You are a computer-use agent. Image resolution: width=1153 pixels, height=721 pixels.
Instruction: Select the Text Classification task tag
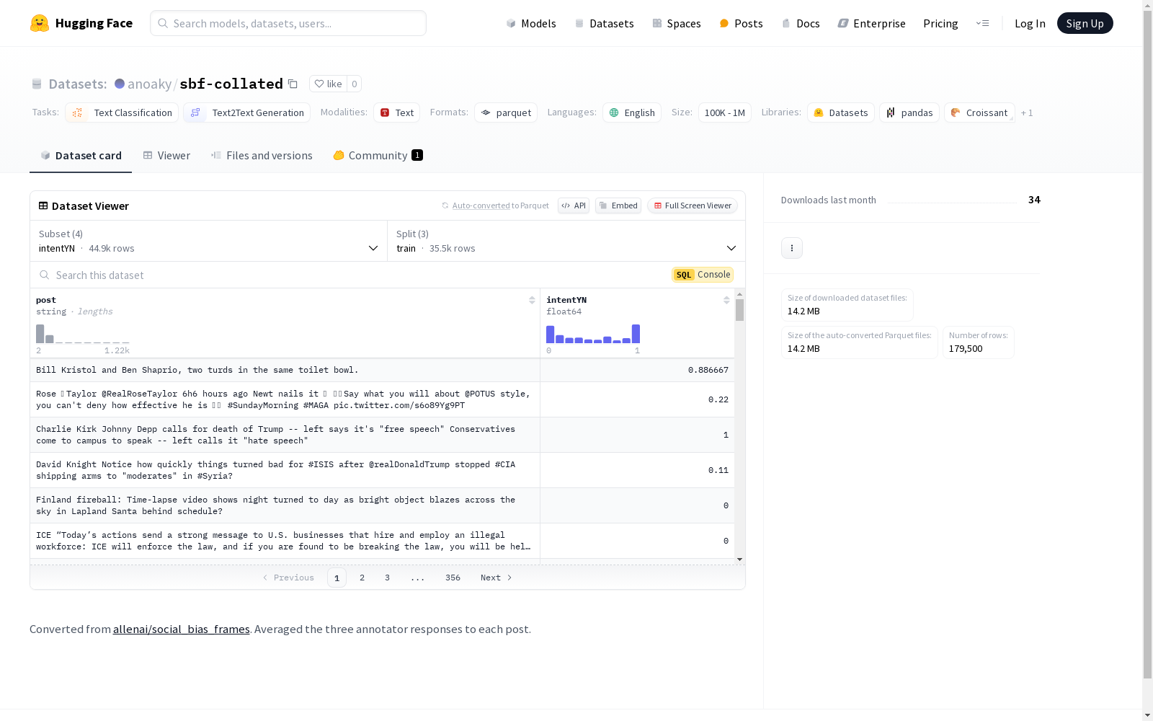(122, 112)
